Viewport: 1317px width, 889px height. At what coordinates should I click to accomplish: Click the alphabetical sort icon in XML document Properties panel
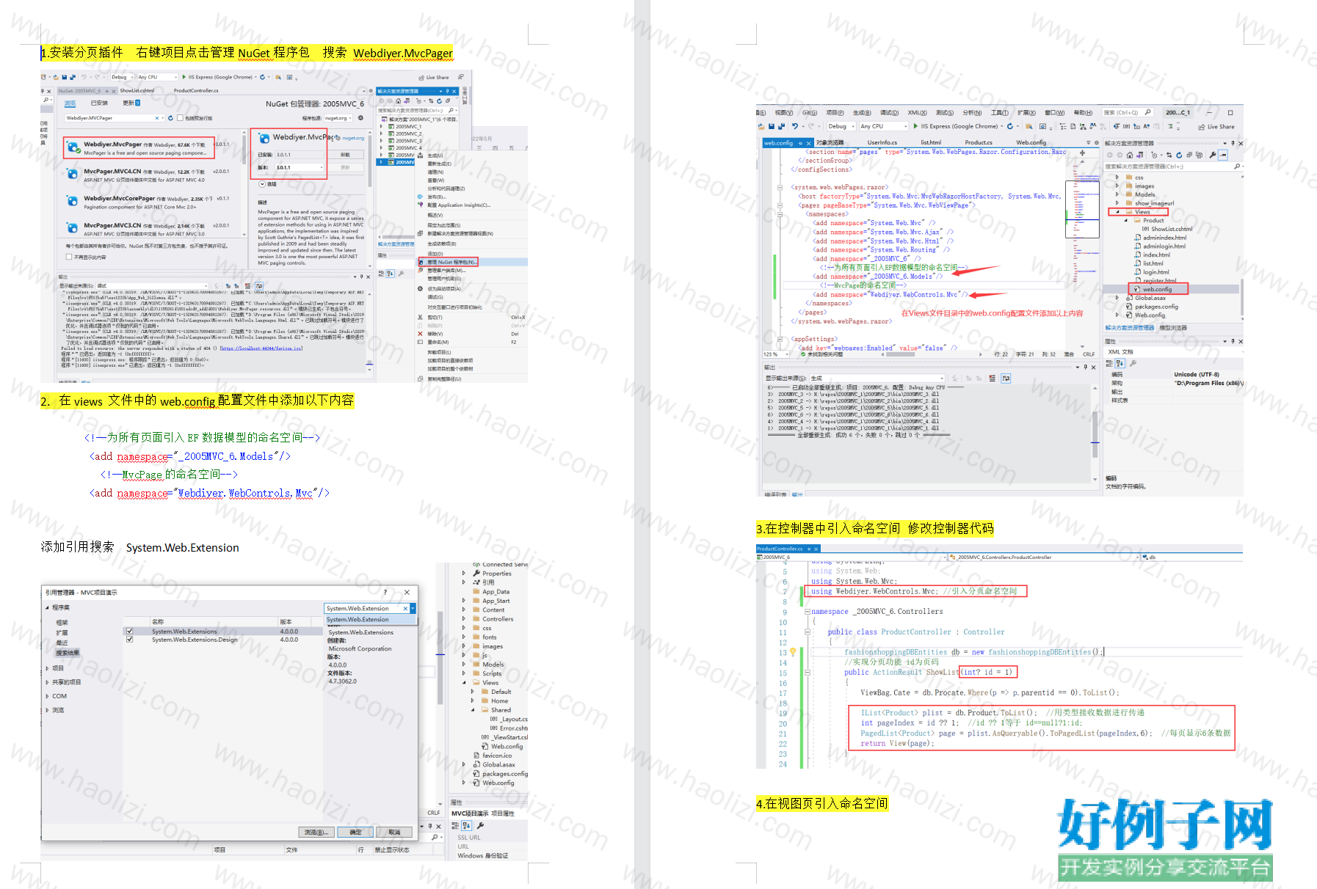click(1120, 363)
